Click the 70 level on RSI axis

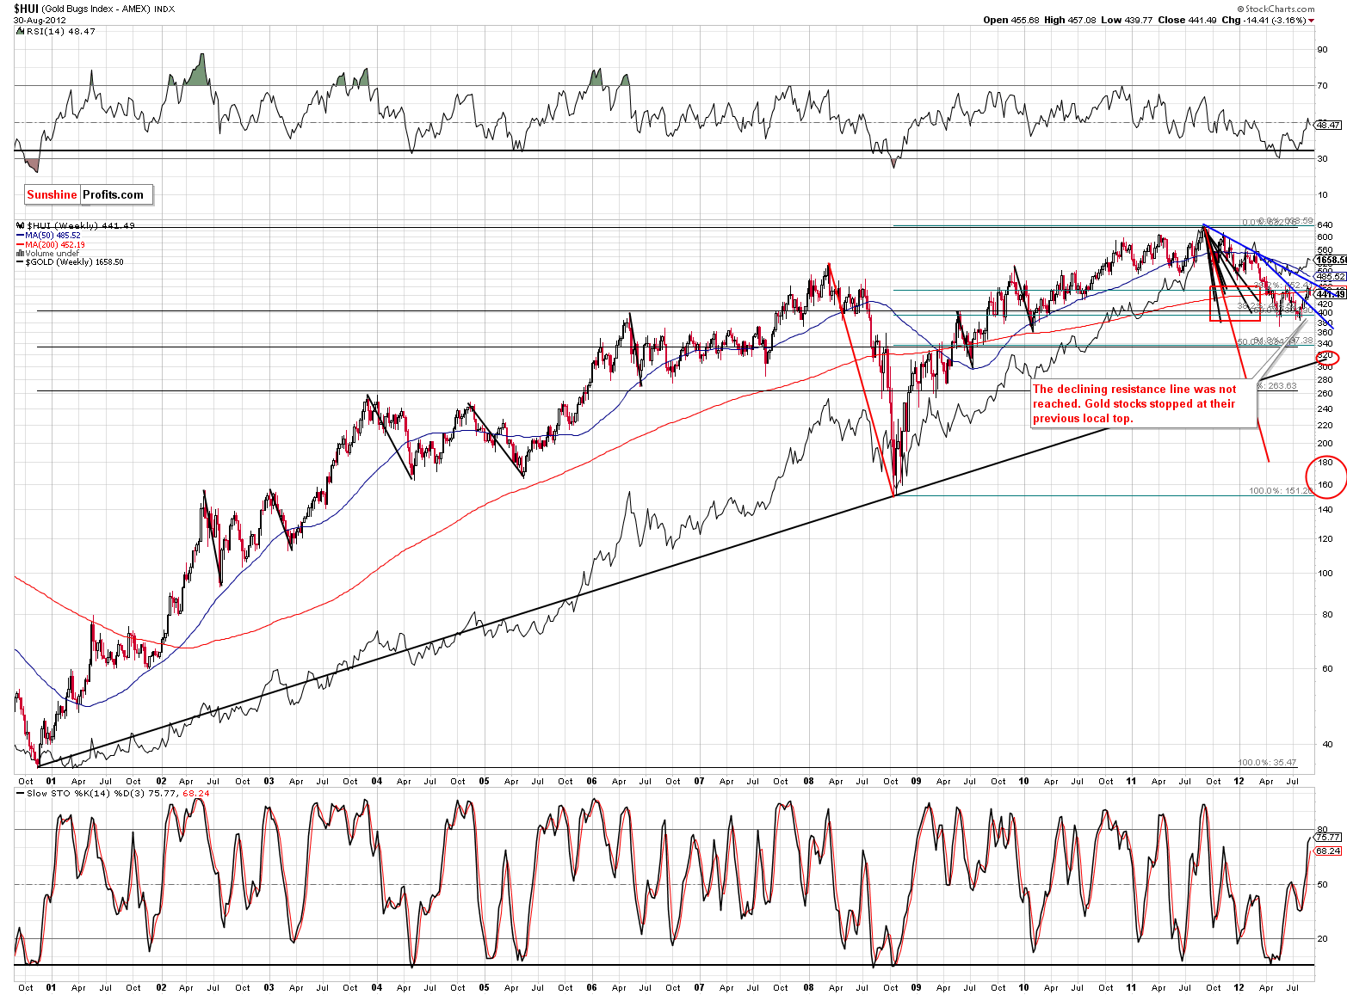point(1322,85)
